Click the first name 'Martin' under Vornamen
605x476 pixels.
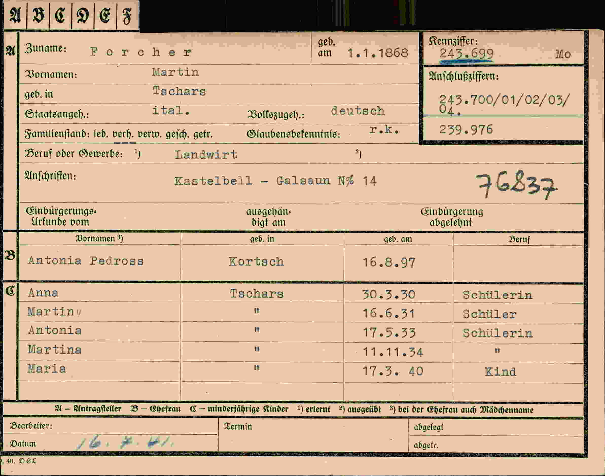[x=175, y=72]
